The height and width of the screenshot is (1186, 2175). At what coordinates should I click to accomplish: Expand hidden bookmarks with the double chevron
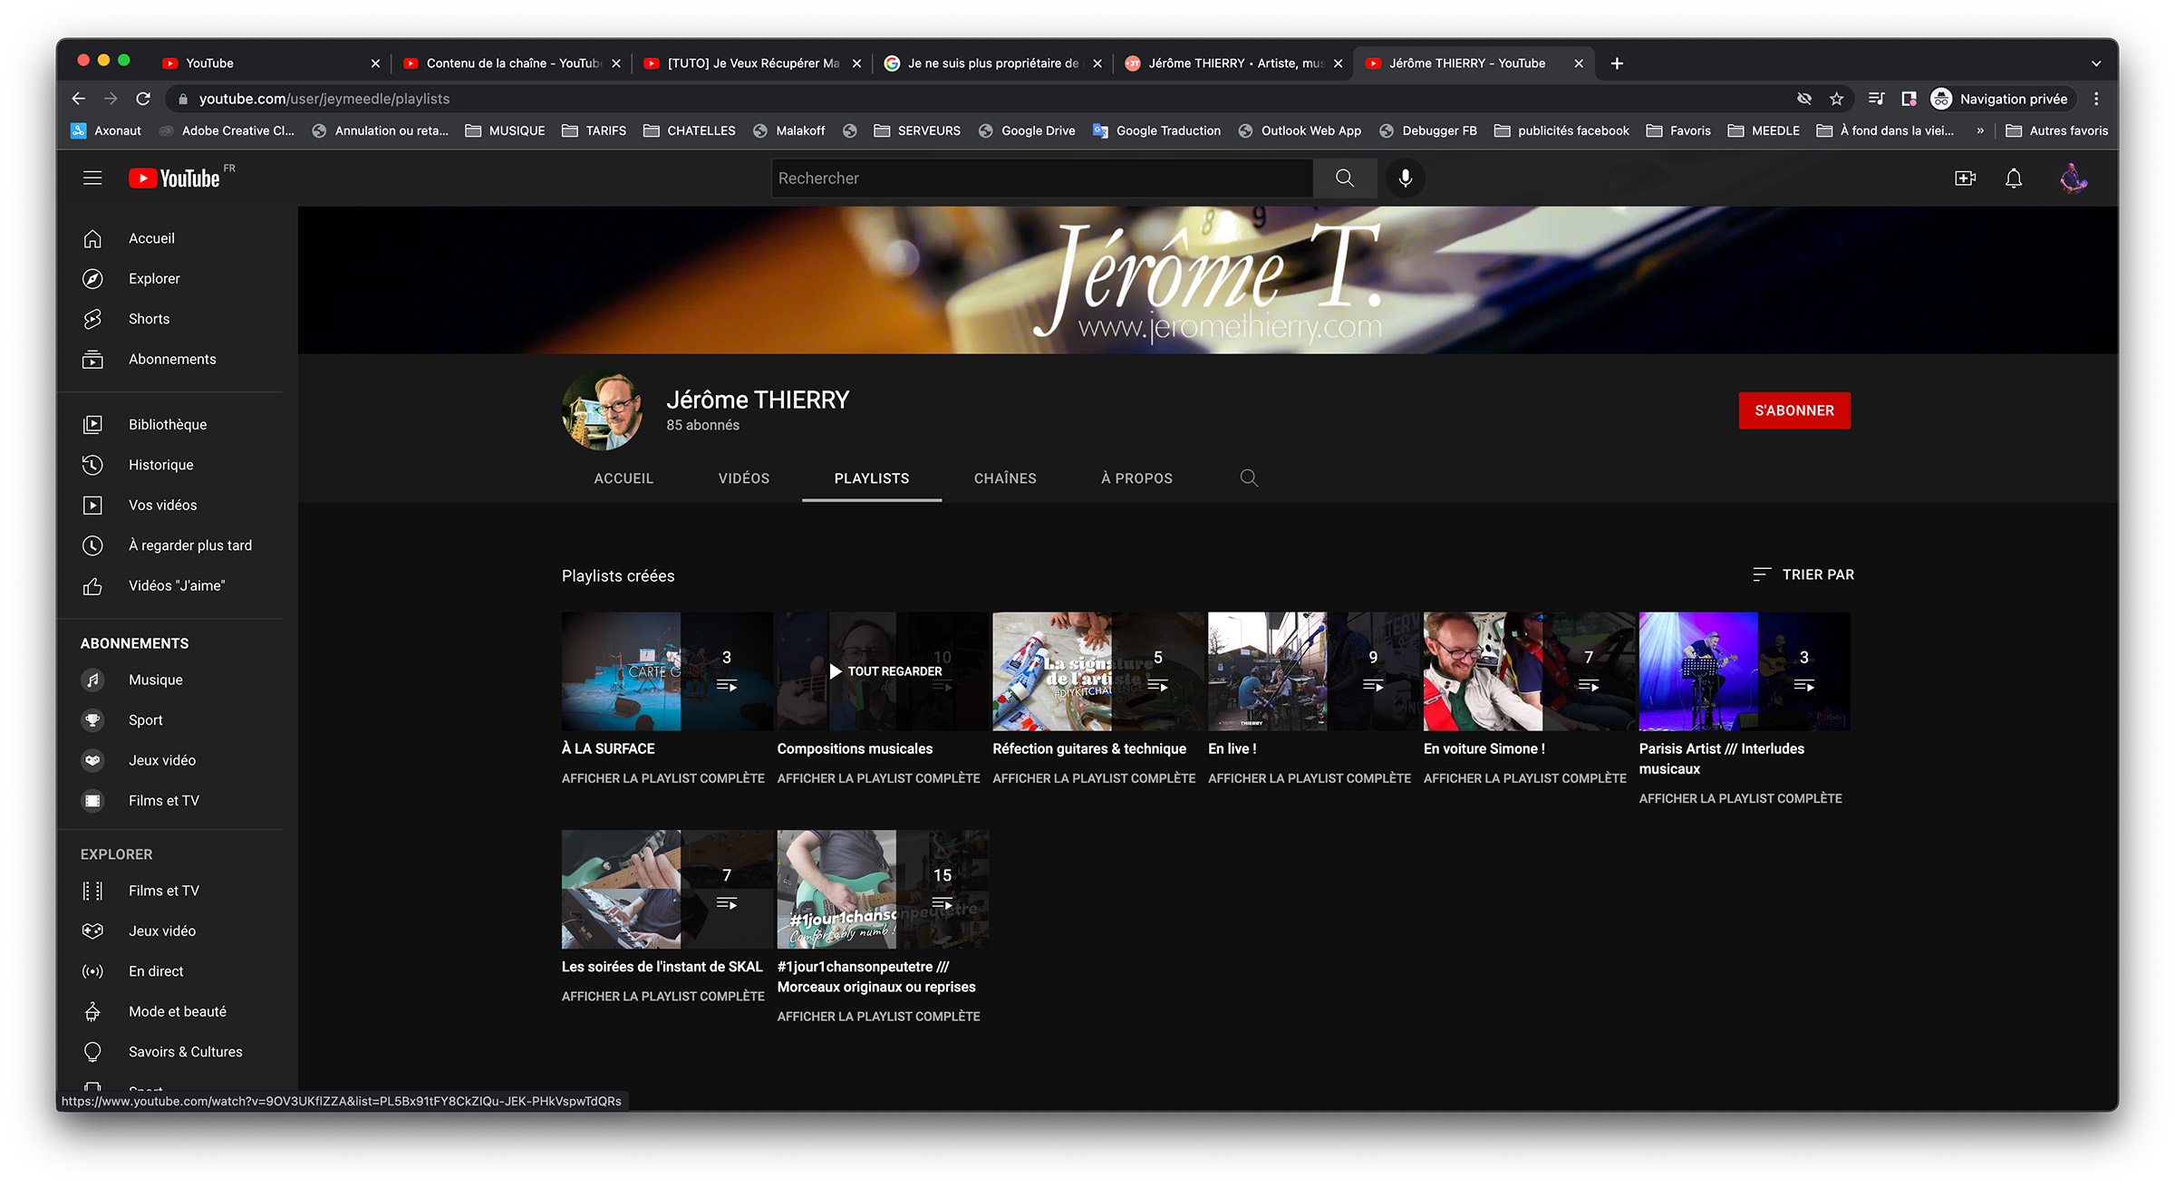(x=1980, y=130)
